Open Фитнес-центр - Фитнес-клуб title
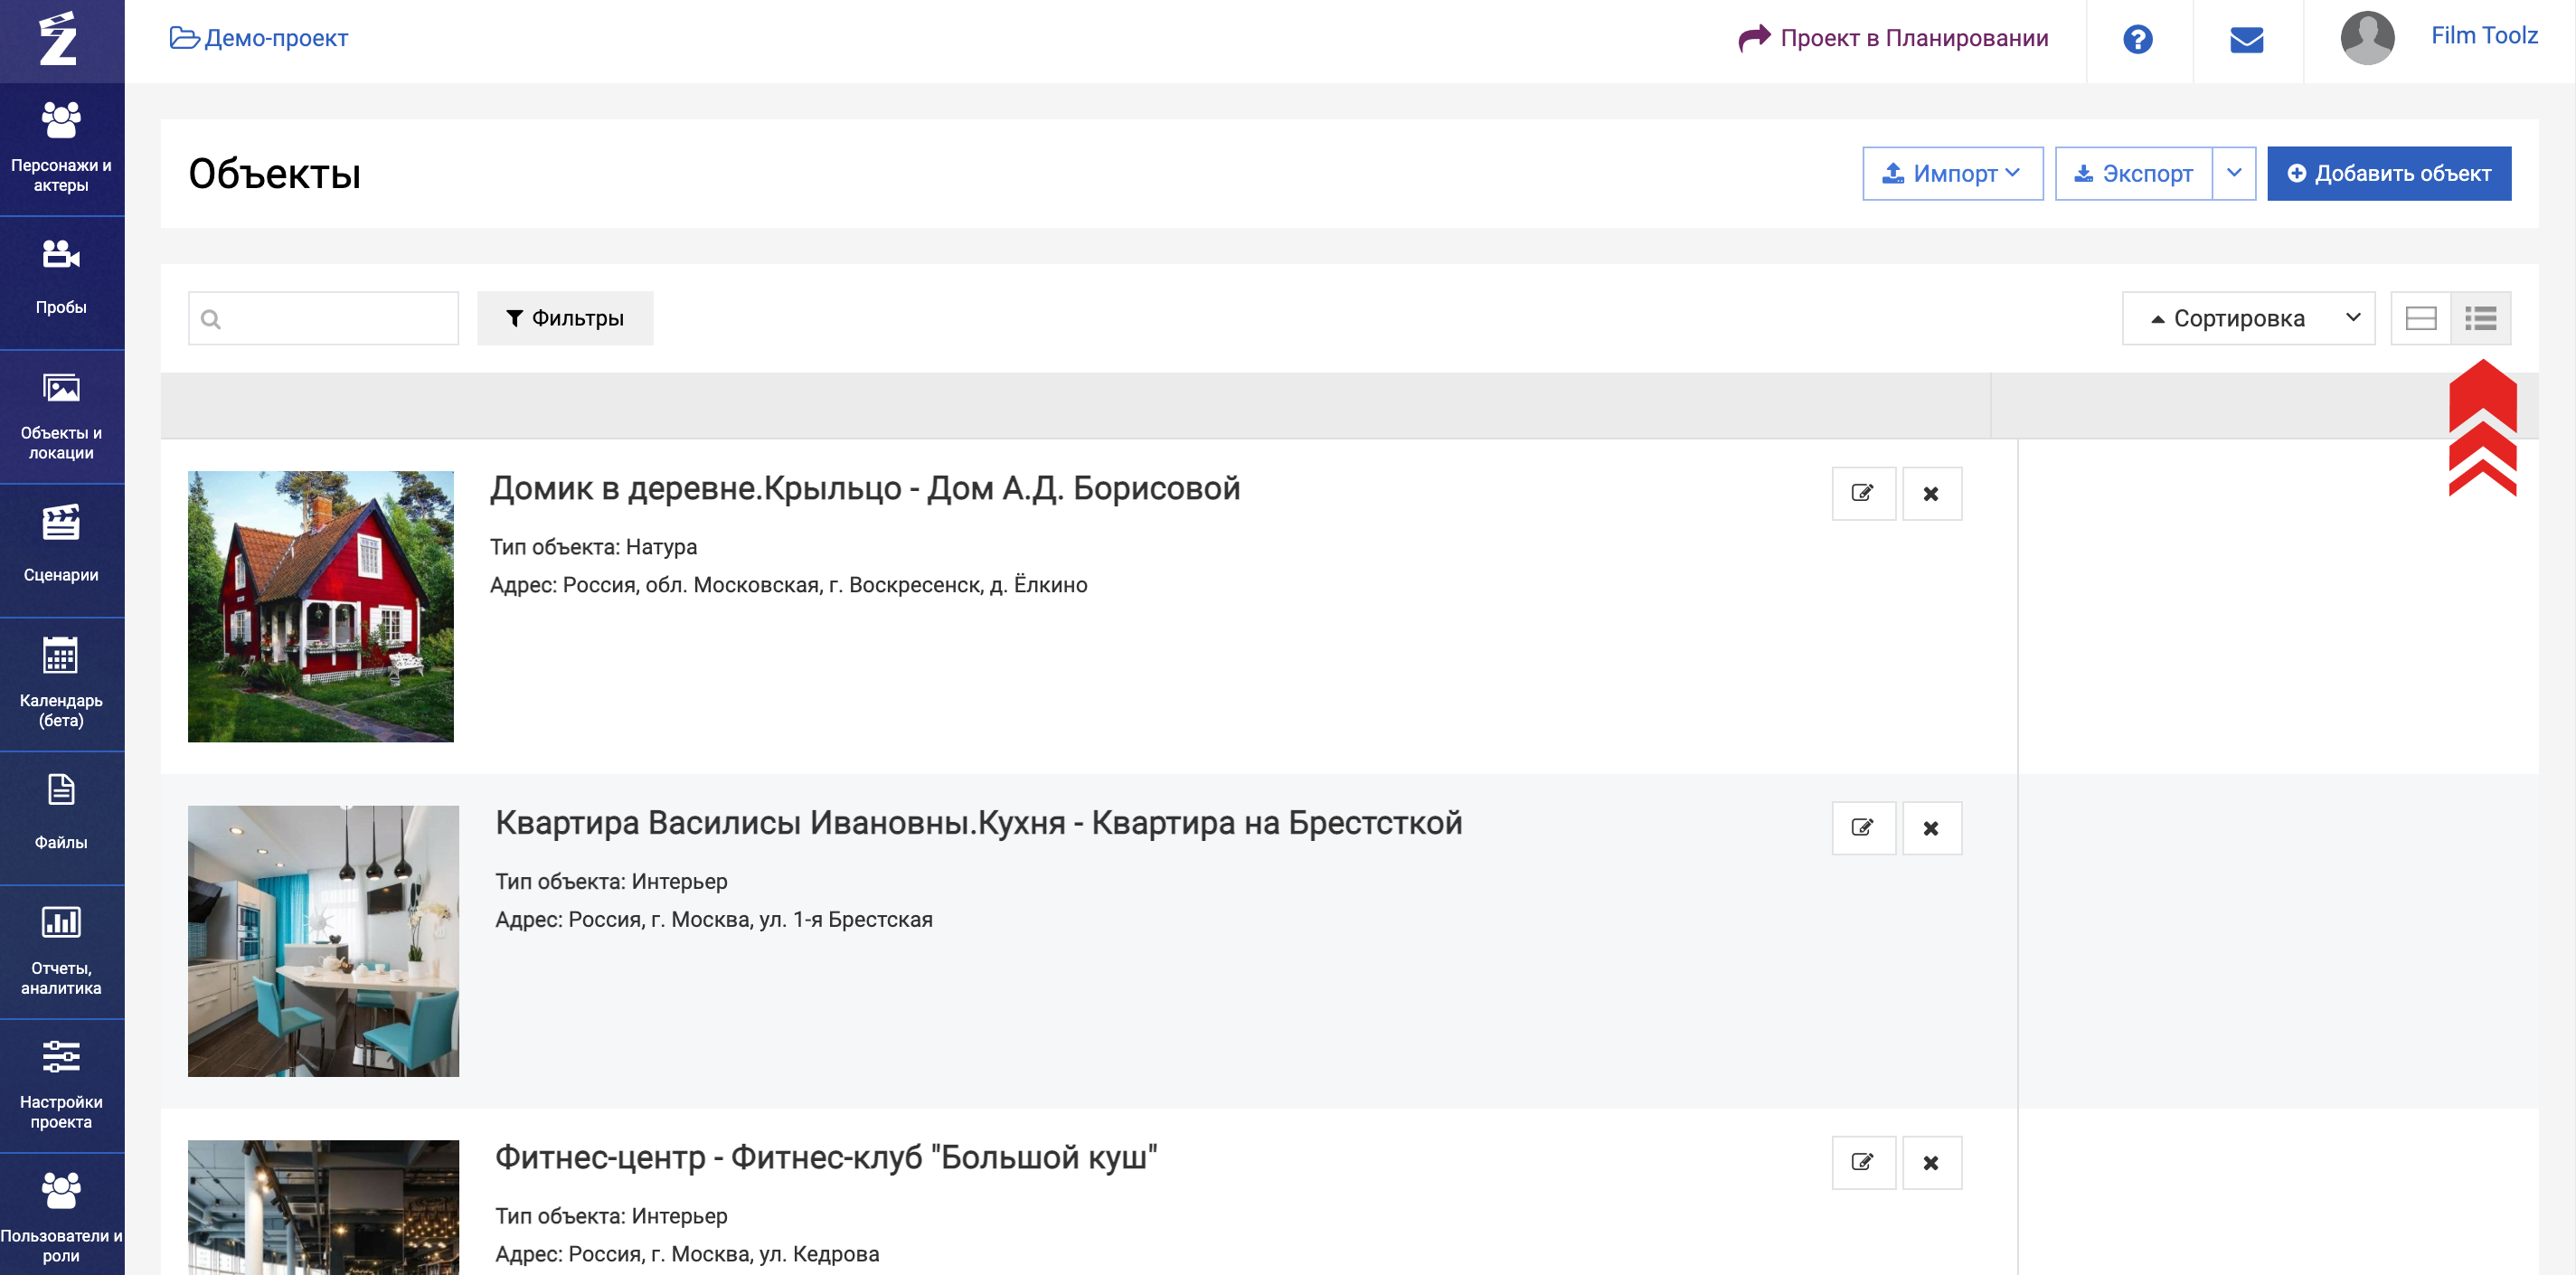Viewport: 2576px width, 1275px height. 826,1157
